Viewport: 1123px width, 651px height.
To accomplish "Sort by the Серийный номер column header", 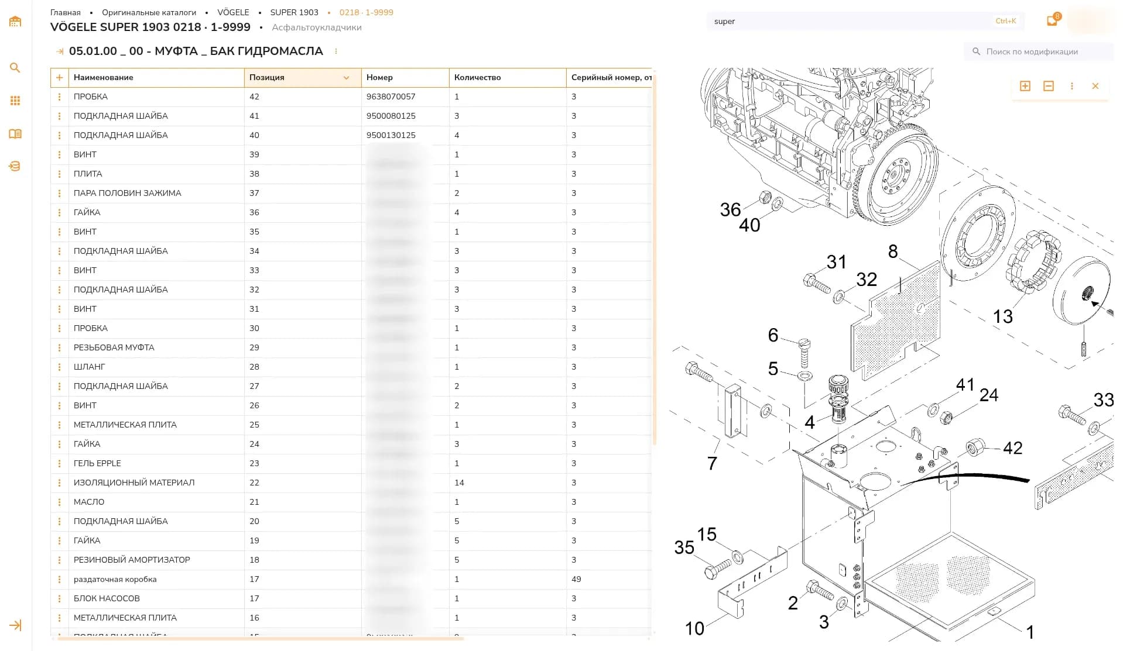I will click(609, 77).
